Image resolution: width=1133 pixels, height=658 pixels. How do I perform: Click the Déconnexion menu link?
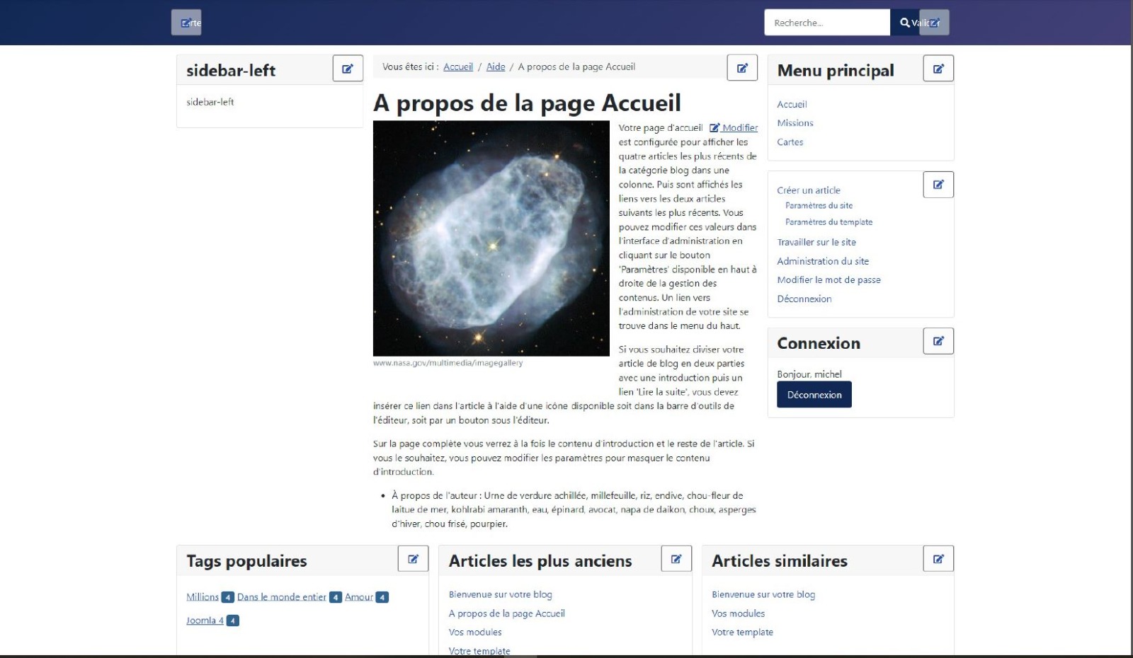(x=804, y=299)
